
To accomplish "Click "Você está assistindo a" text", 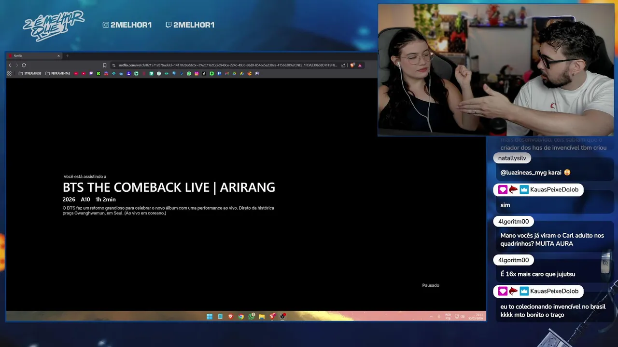I will [85, 176].
